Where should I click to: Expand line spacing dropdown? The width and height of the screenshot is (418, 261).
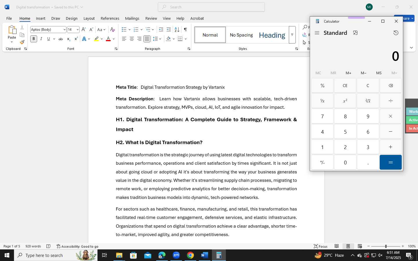click(160, 39)
